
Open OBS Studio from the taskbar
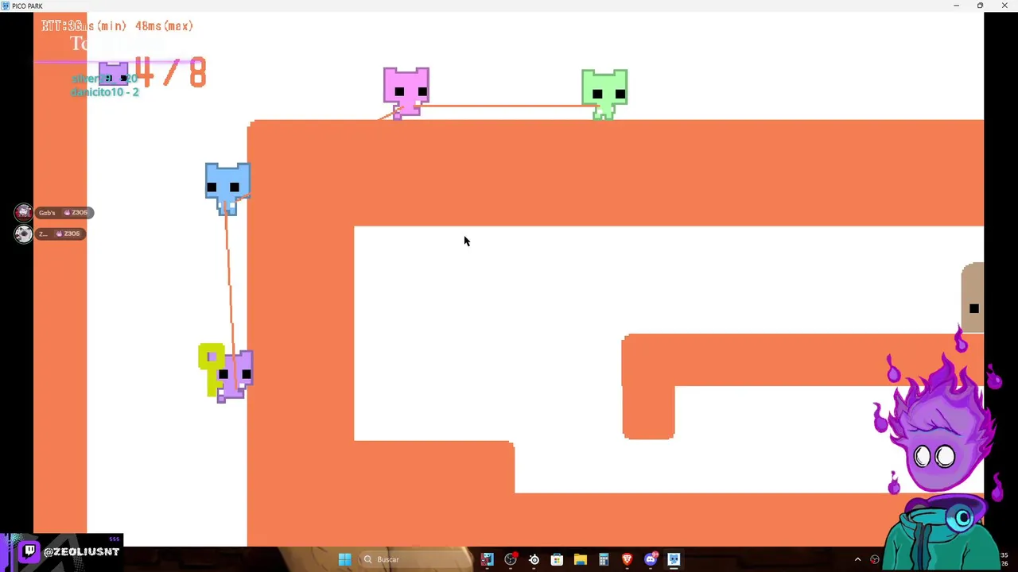511,559
